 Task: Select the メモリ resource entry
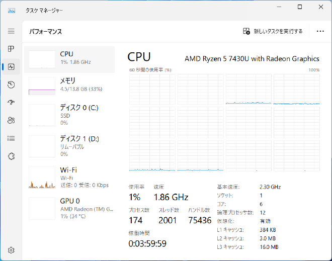tap(69, 86)
